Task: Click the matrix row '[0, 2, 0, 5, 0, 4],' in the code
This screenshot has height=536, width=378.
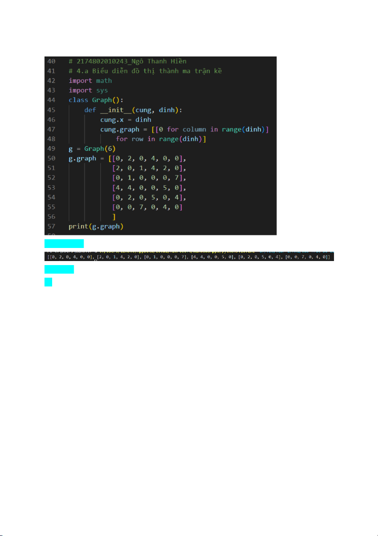Action: pyautogui.click(x=149, y=197)
